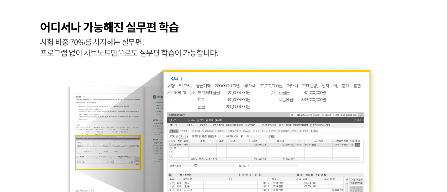This screenshot has height=192, width=447.
Task: Open the 가산세 tab
Action: [294, 131]
